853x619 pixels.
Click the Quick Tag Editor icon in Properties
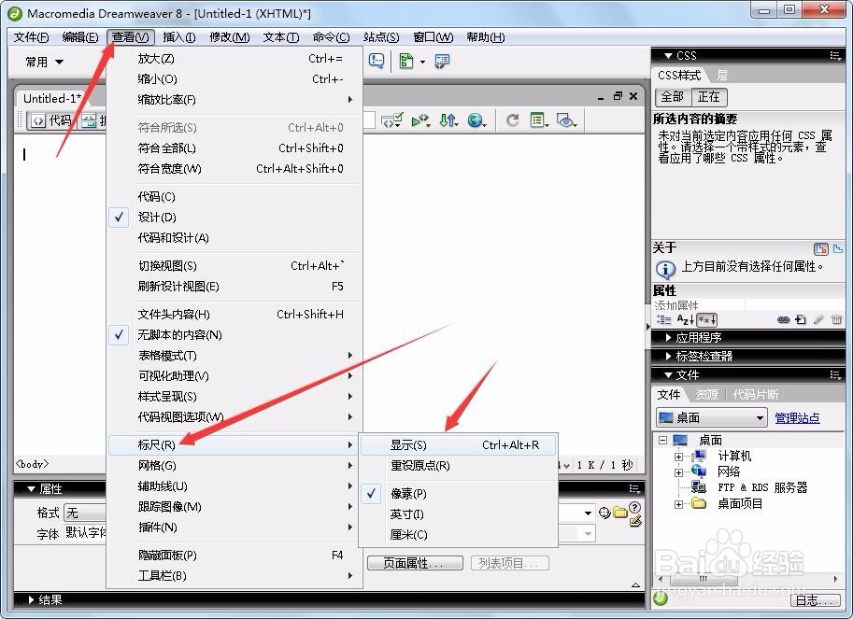pos(635,522)
